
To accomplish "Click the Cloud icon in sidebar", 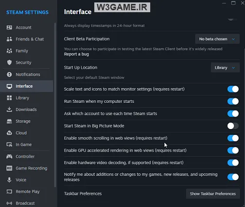I will click(9, 133).
